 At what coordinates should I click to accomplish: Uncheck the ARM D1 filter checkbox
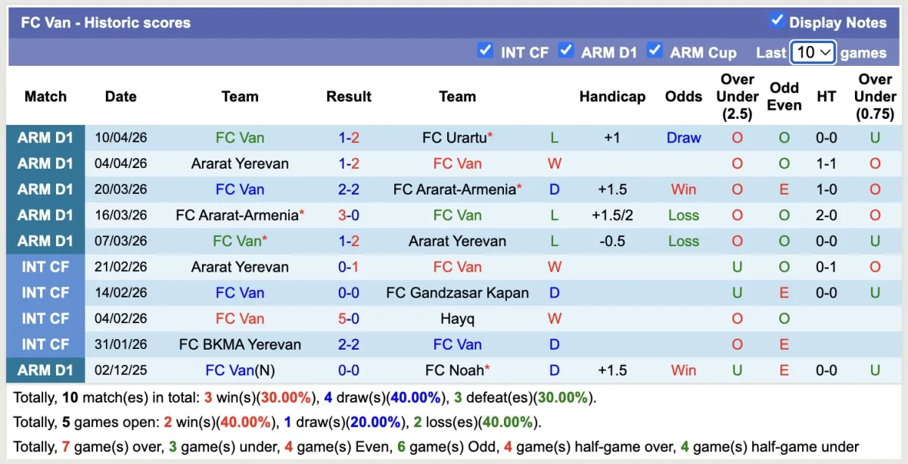tap(565, 51)
